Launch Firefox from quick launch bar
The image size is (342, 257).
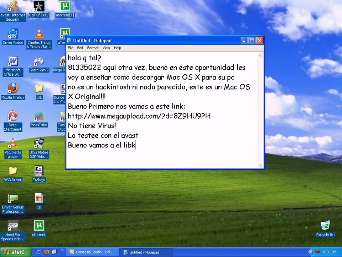[x=47, y=252]
